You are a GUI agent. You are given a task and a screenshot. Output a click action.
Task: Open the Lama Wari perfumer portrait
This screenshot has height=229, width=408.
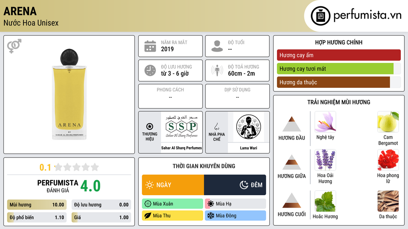[x=249, y=127]
